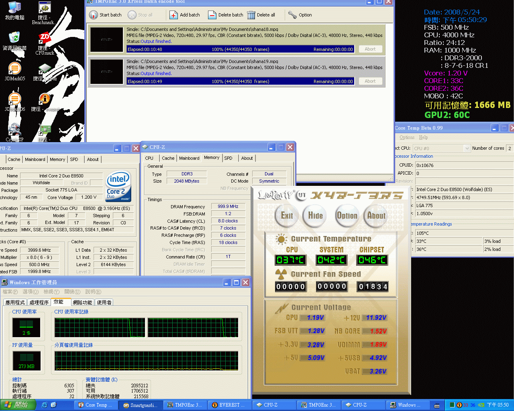Click Hide button in Smart Guardian
Screen dimensions: 514x411
click(x=315, y=216)
